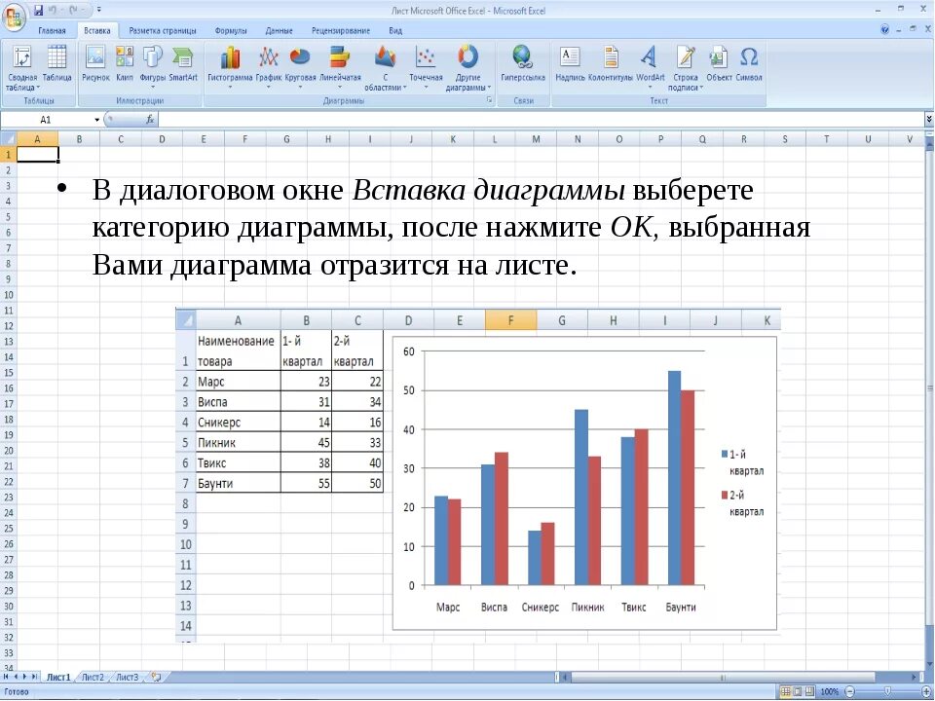Insert a Text box (Надпись)
The image size is (935, 701).
[x=570, y=64]
